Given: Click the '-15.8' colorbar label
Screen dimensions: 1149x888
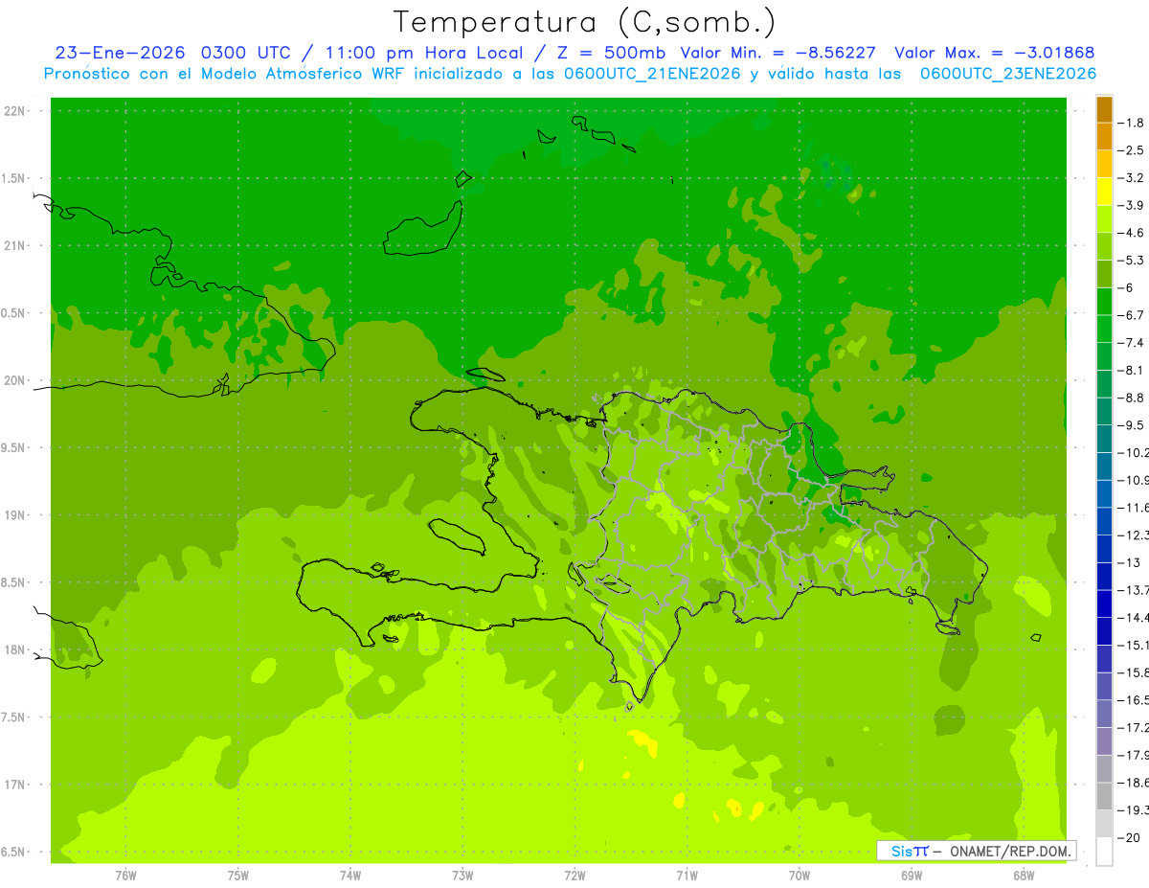Looking at the screenshot, I should (x=1132, y=672).
